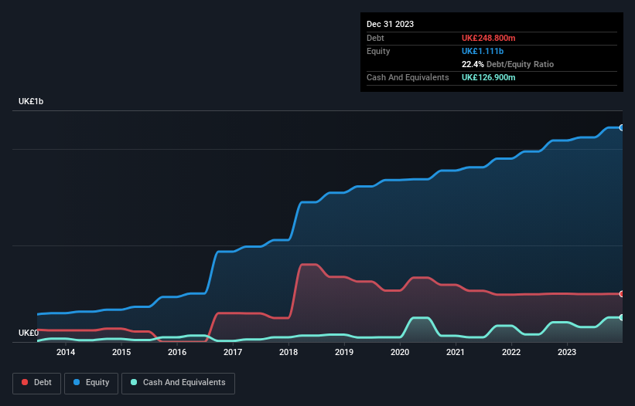Click the 2022 x-axis label

coord(511,352)
